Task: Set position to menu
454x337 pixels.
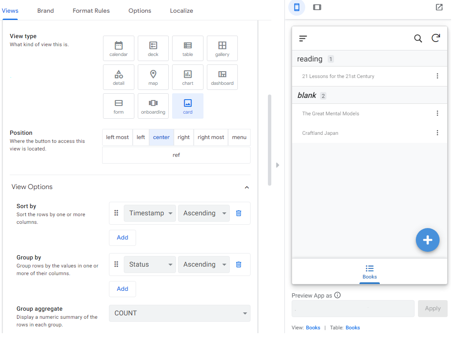Action: [239, 137]
